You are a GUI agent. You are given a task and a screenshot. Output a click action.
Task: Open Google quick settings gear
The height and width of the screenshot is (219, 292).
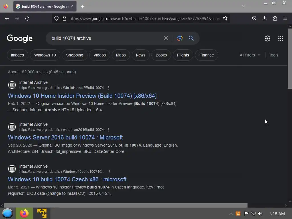267,38
